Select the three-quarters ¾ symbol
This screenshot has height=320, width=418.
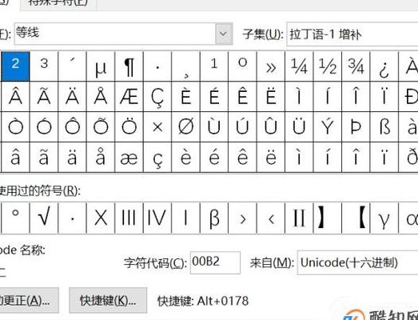coord(356,66)
